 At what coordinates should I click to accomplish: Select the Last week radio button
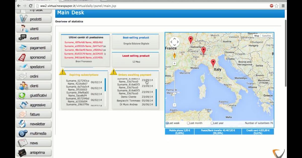coord(167,123)
